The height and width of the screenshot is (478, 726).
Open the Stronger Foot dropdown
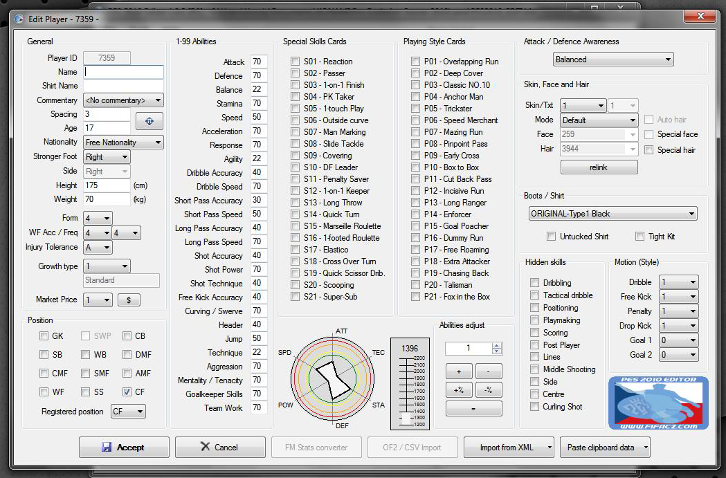107,157
